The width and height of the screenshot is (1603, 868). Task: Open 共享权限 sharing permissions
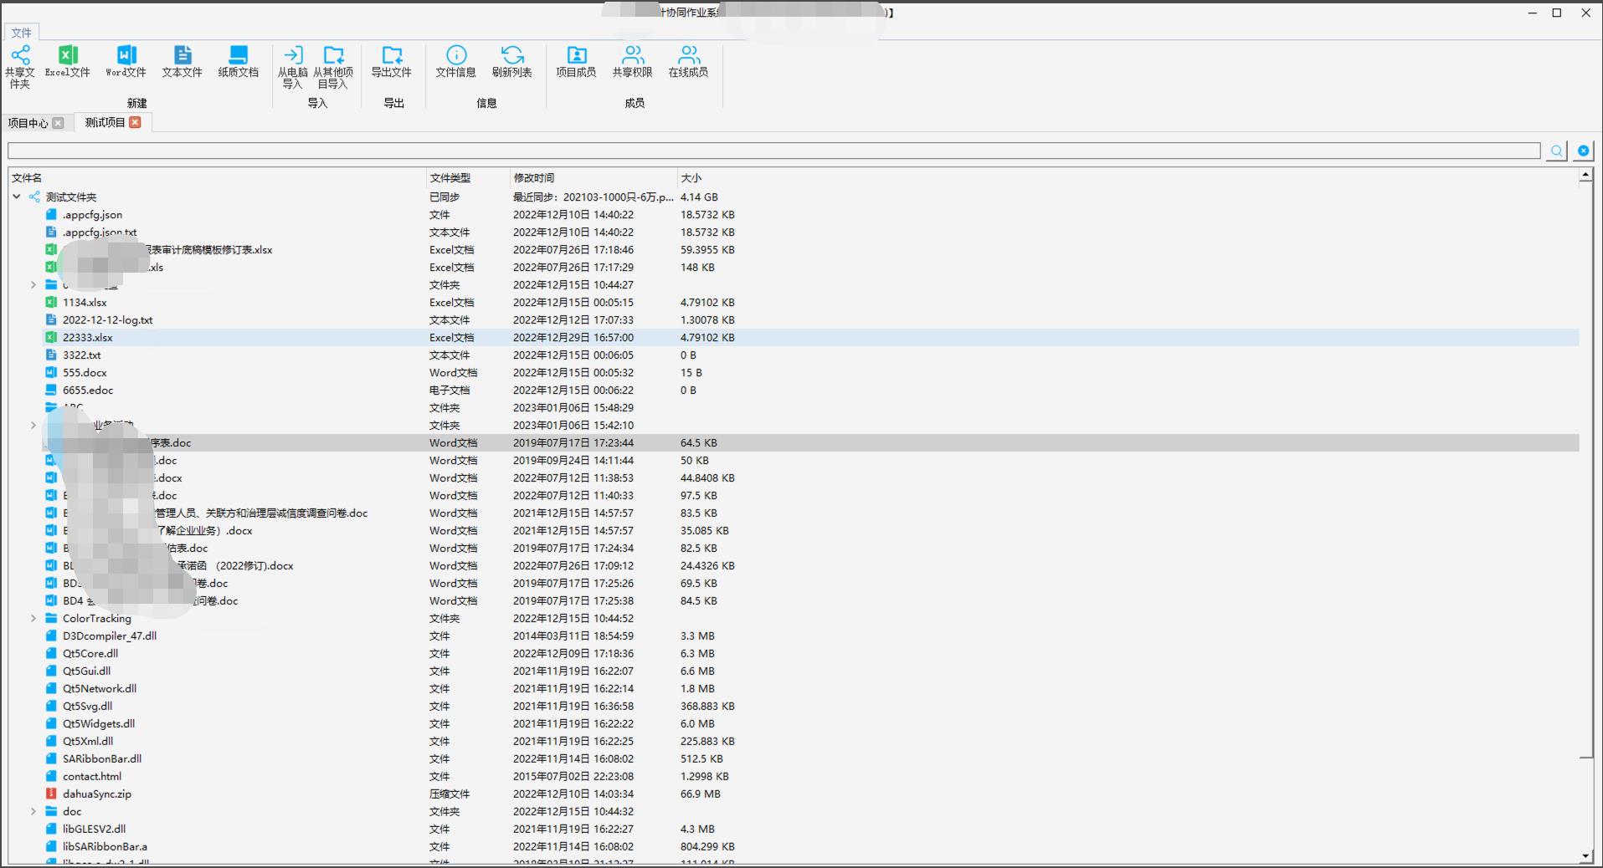(x=632, y=63)
